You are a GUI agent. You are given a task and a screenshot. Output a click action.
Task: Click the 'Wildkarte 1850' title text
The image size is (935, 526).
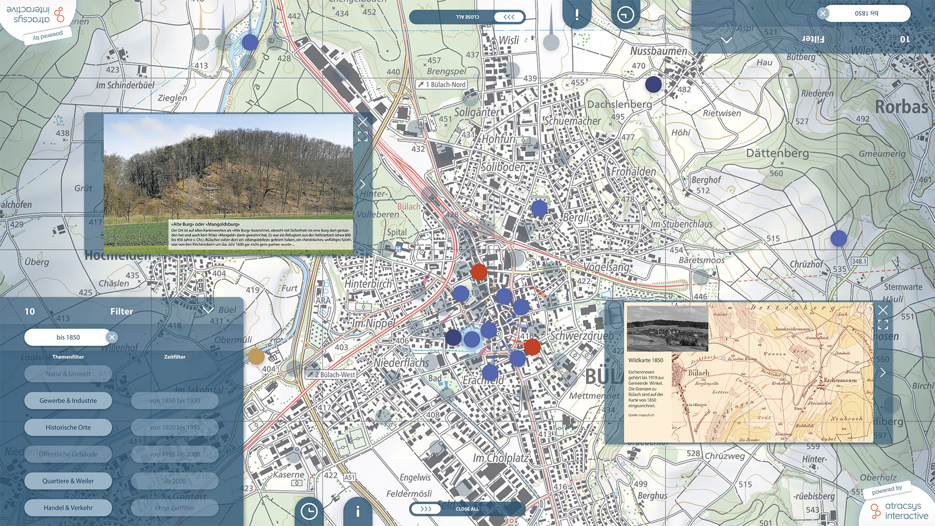[x=646, y=360]
